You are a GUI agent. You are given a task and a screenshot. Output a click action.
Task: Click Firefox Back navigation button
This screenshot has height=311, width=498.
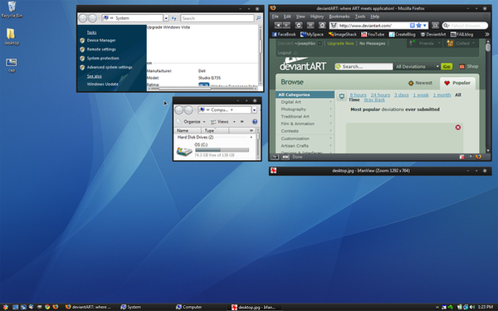(278, 26)
